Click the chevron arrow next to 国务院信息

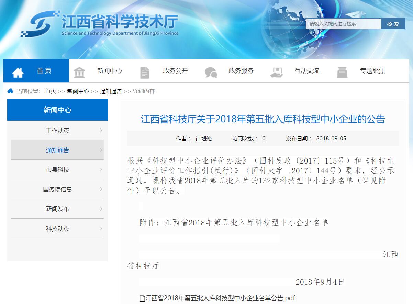[101, 189]
